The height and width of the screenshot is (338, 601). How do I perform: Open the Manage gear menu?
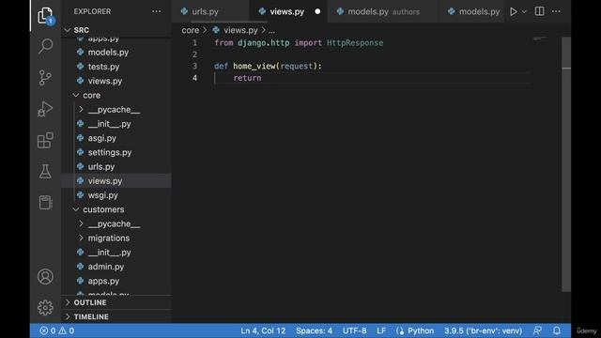click(x=45, y=307)
